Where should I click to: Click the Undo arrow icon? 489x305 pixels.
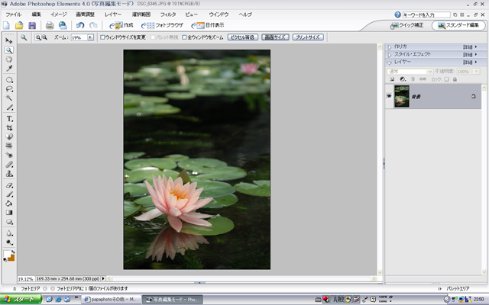pos(80,25)
